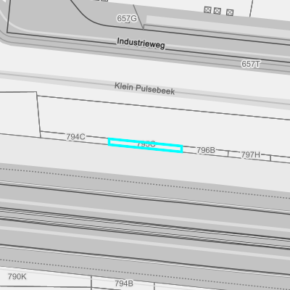Click the rightmost crossed-box map symbol
This screenshot has width=290, height=290.
[230, 12]
